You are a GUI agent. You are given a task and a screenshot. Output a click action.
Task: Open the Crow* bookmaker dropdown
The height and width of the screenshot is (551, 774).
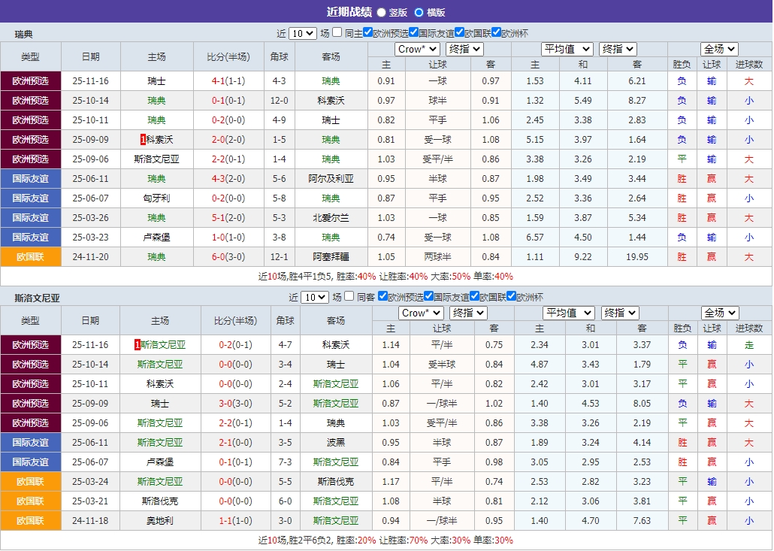tap(417, 49)
